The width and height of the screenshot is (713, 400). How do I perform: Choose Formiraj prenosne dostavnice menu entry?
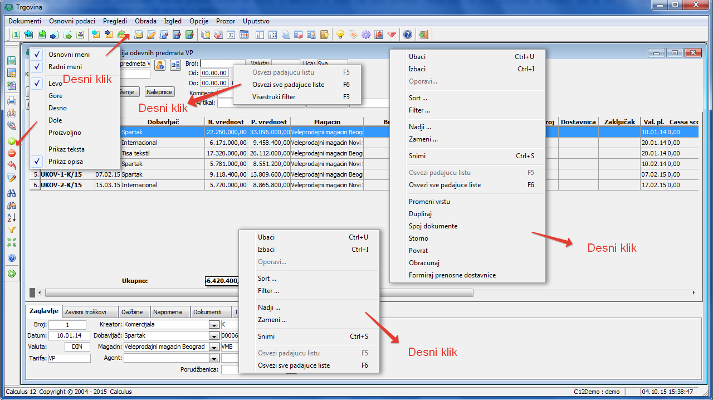coord(467,275)
